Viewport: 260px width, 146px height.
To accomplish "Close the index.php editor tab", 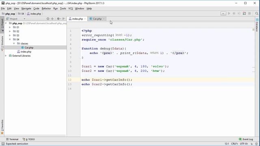I will [x=85, y=19].
